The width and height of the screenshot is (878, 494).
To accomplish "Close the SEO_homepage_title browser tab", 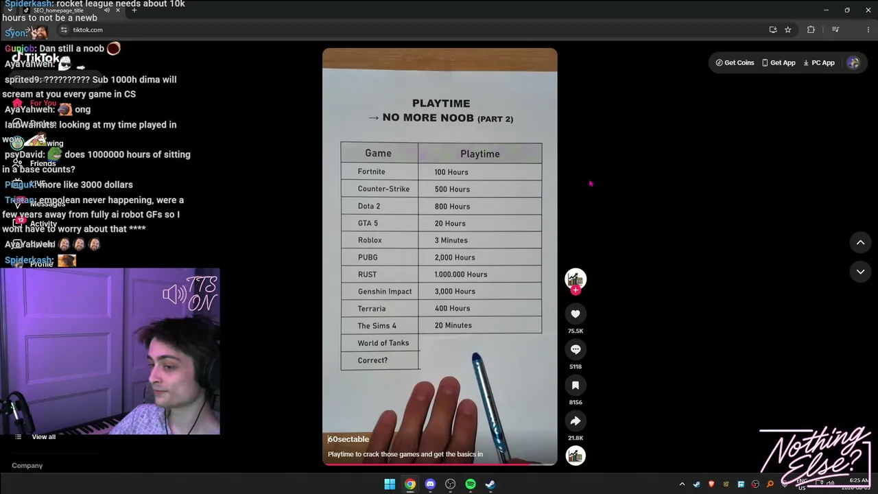I will 118,10.
